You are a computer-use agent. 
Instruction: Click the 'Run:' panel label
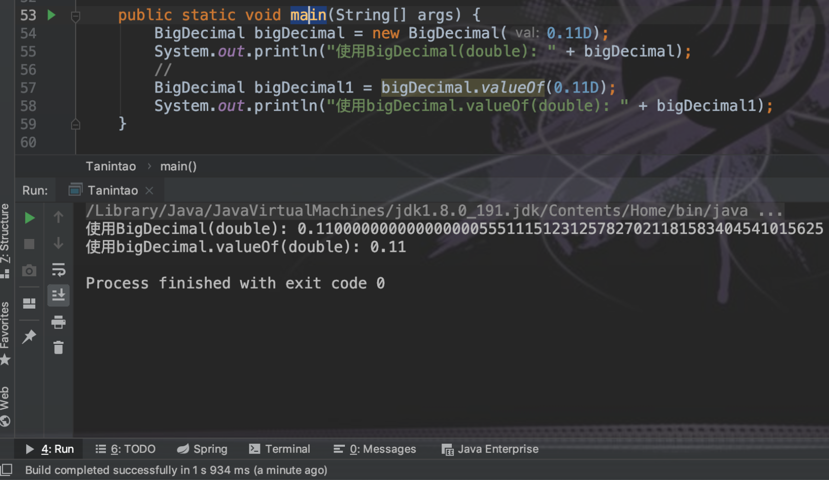pos(35,190)
